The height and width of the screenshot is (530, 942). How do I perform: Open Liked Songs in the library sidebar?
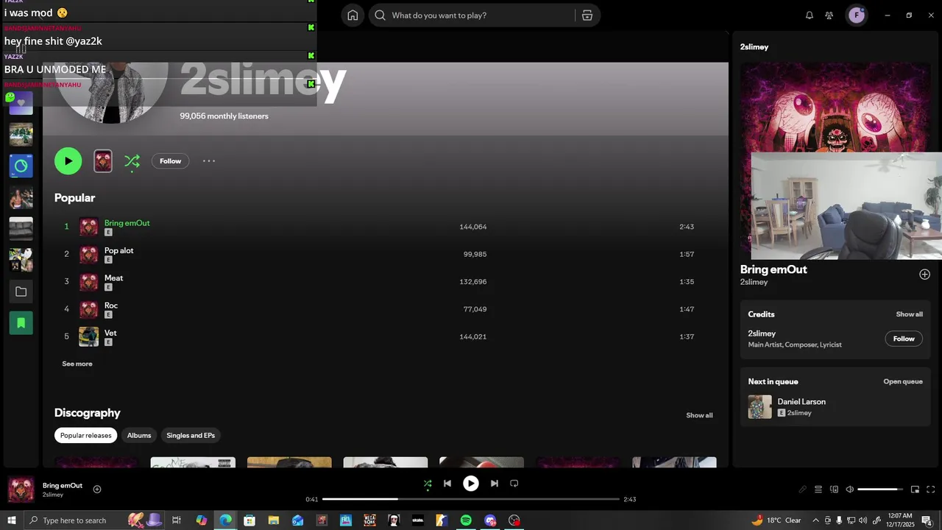coord(21,103)
